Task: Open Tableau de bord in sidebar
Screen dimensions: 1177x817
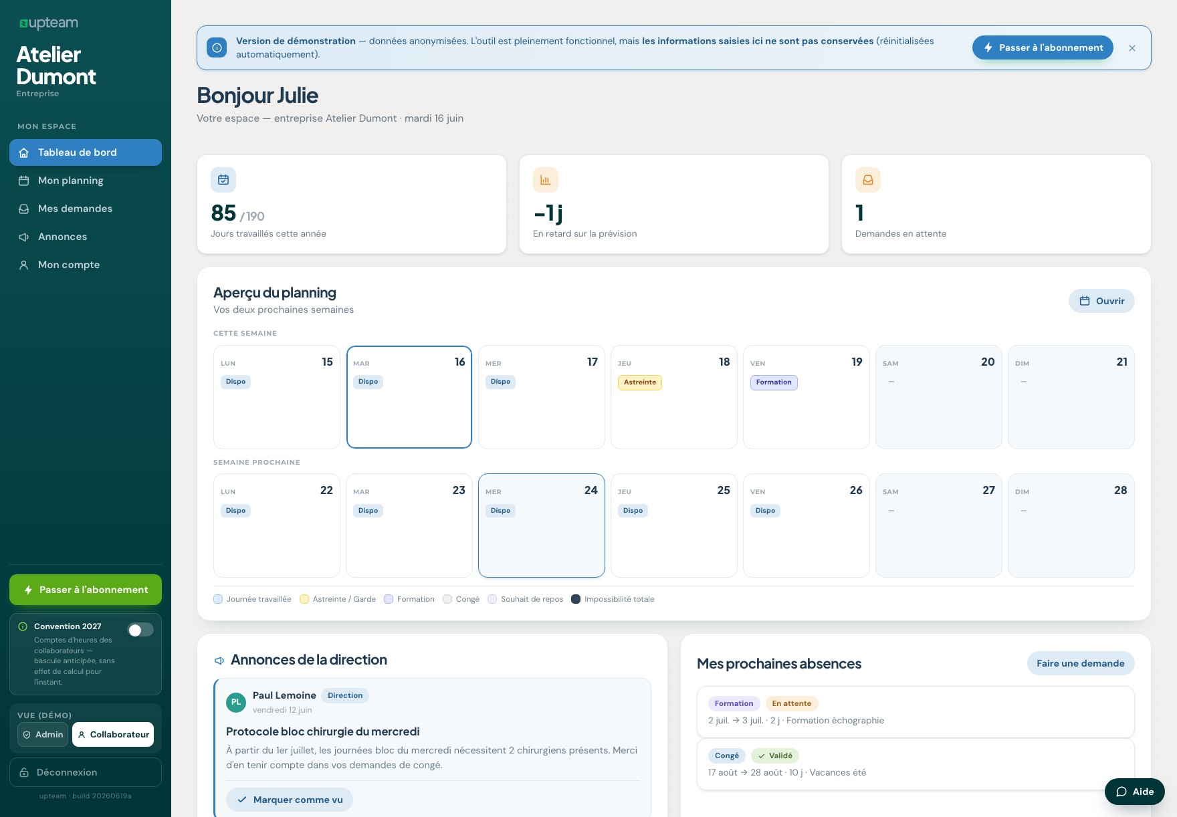Action: 86,152
